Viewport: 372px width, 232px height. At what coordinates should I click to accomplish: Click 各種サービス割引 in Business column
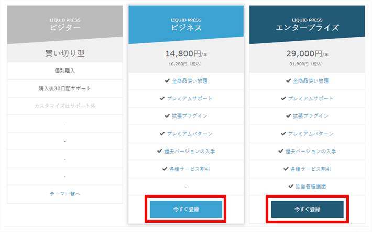(x=190, y=169)
